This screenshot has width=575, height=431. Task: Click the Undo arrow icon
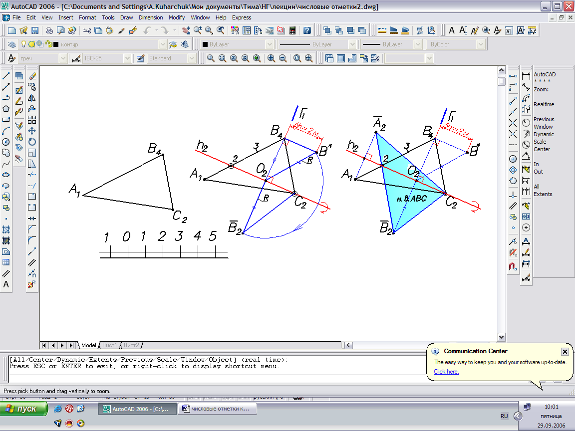click(147, 30)
